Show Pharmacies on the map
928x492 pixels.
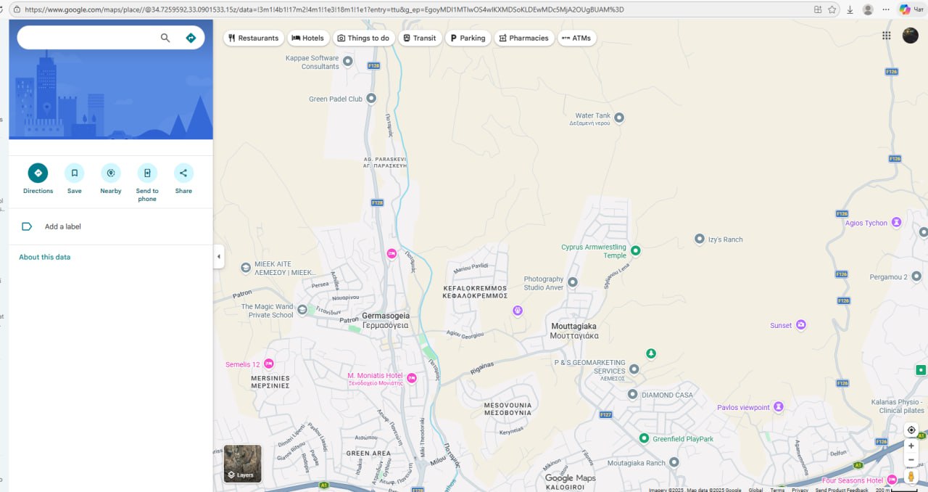523,38
